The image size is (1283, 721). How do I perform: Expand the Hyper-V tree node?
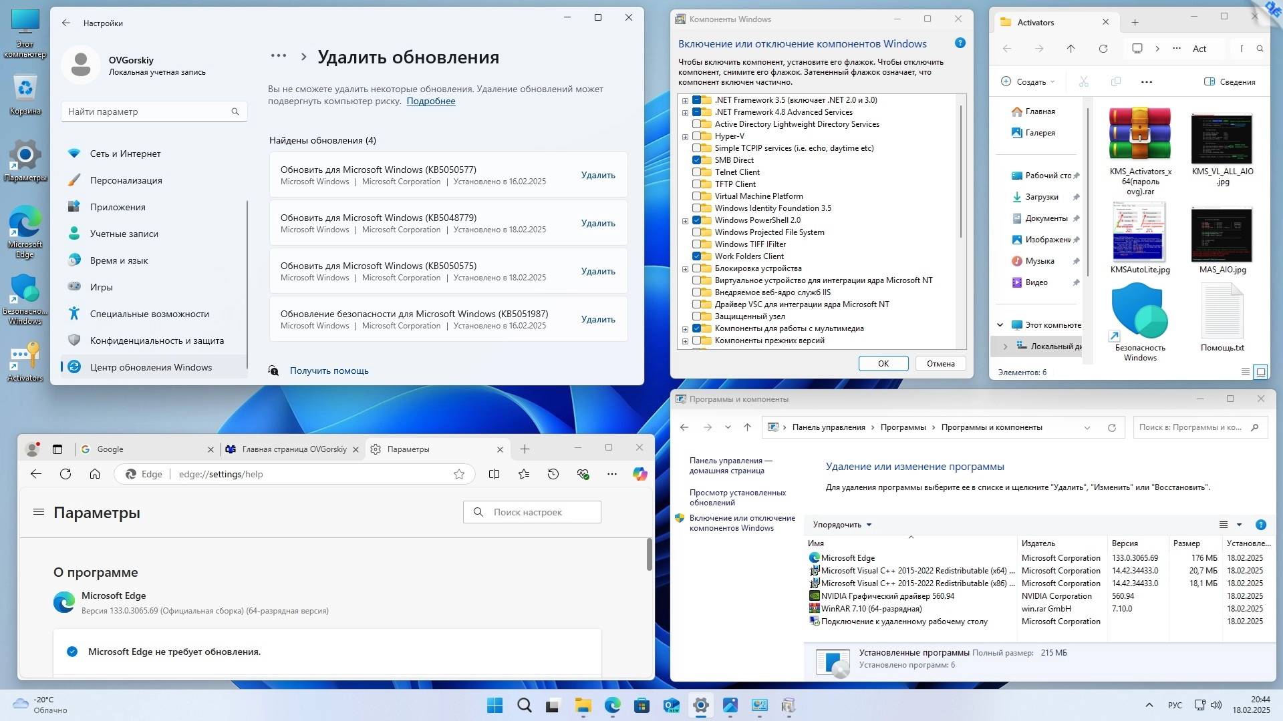coord(685,137)
